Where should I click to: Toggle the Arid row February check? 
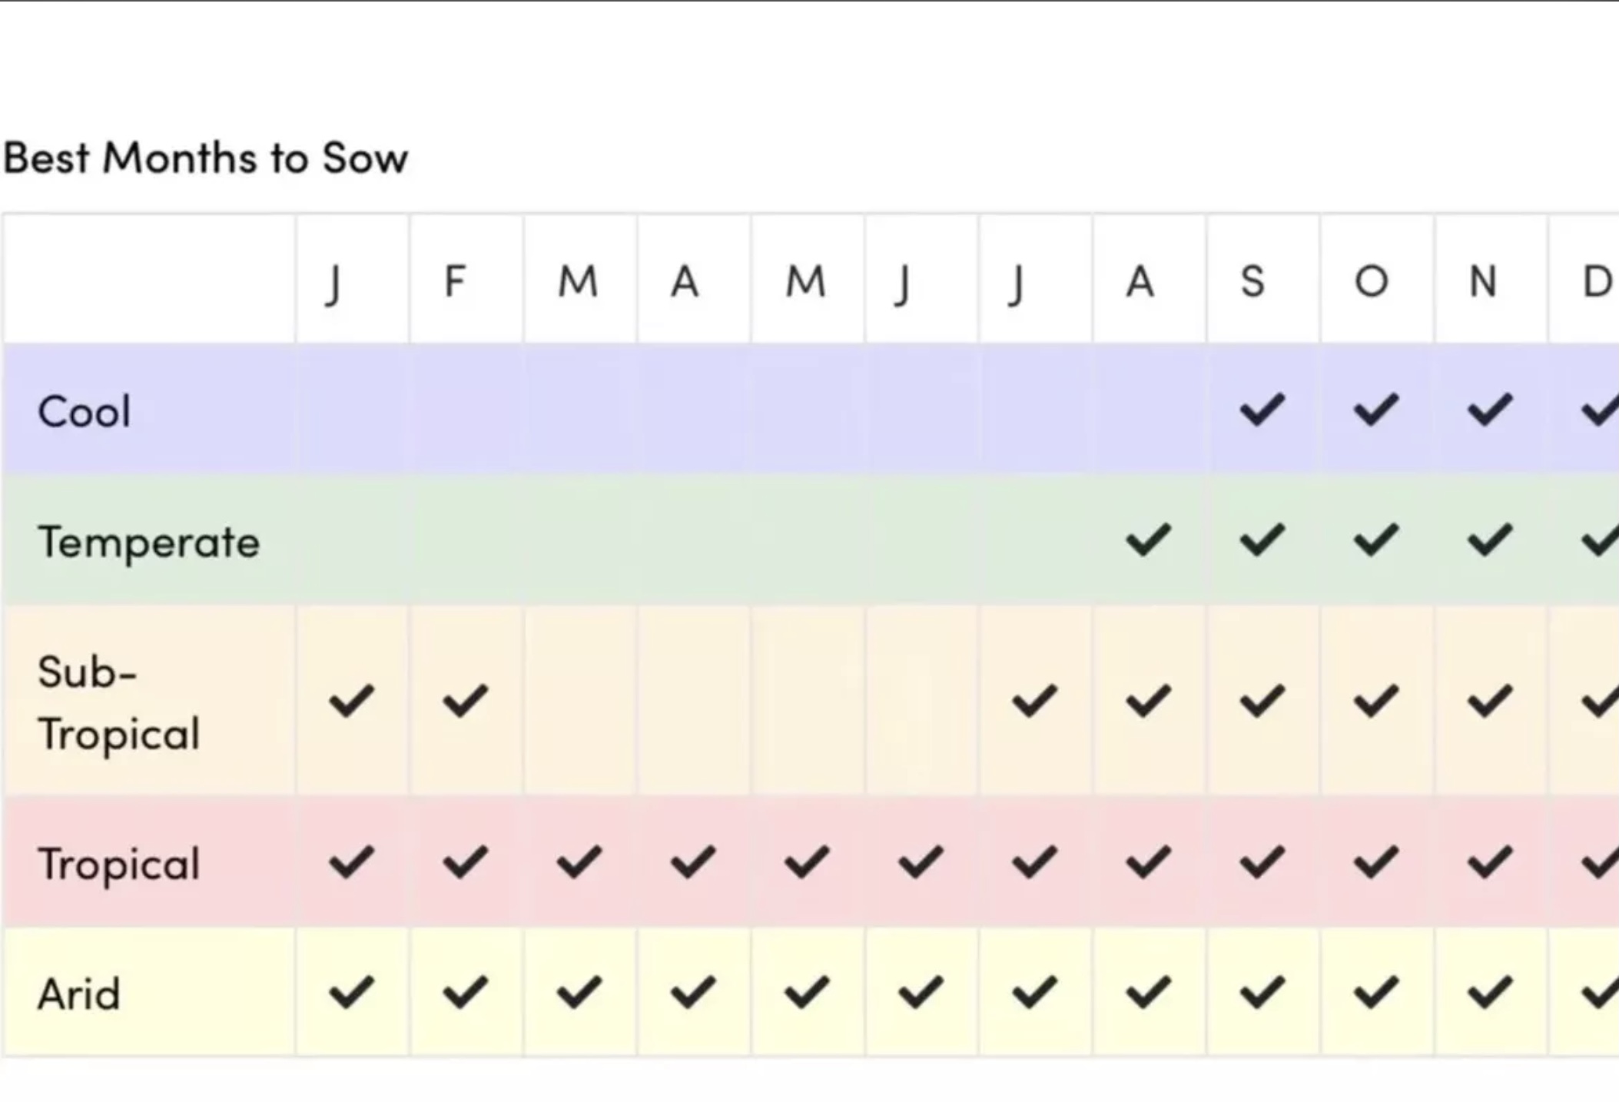point(465,991)
